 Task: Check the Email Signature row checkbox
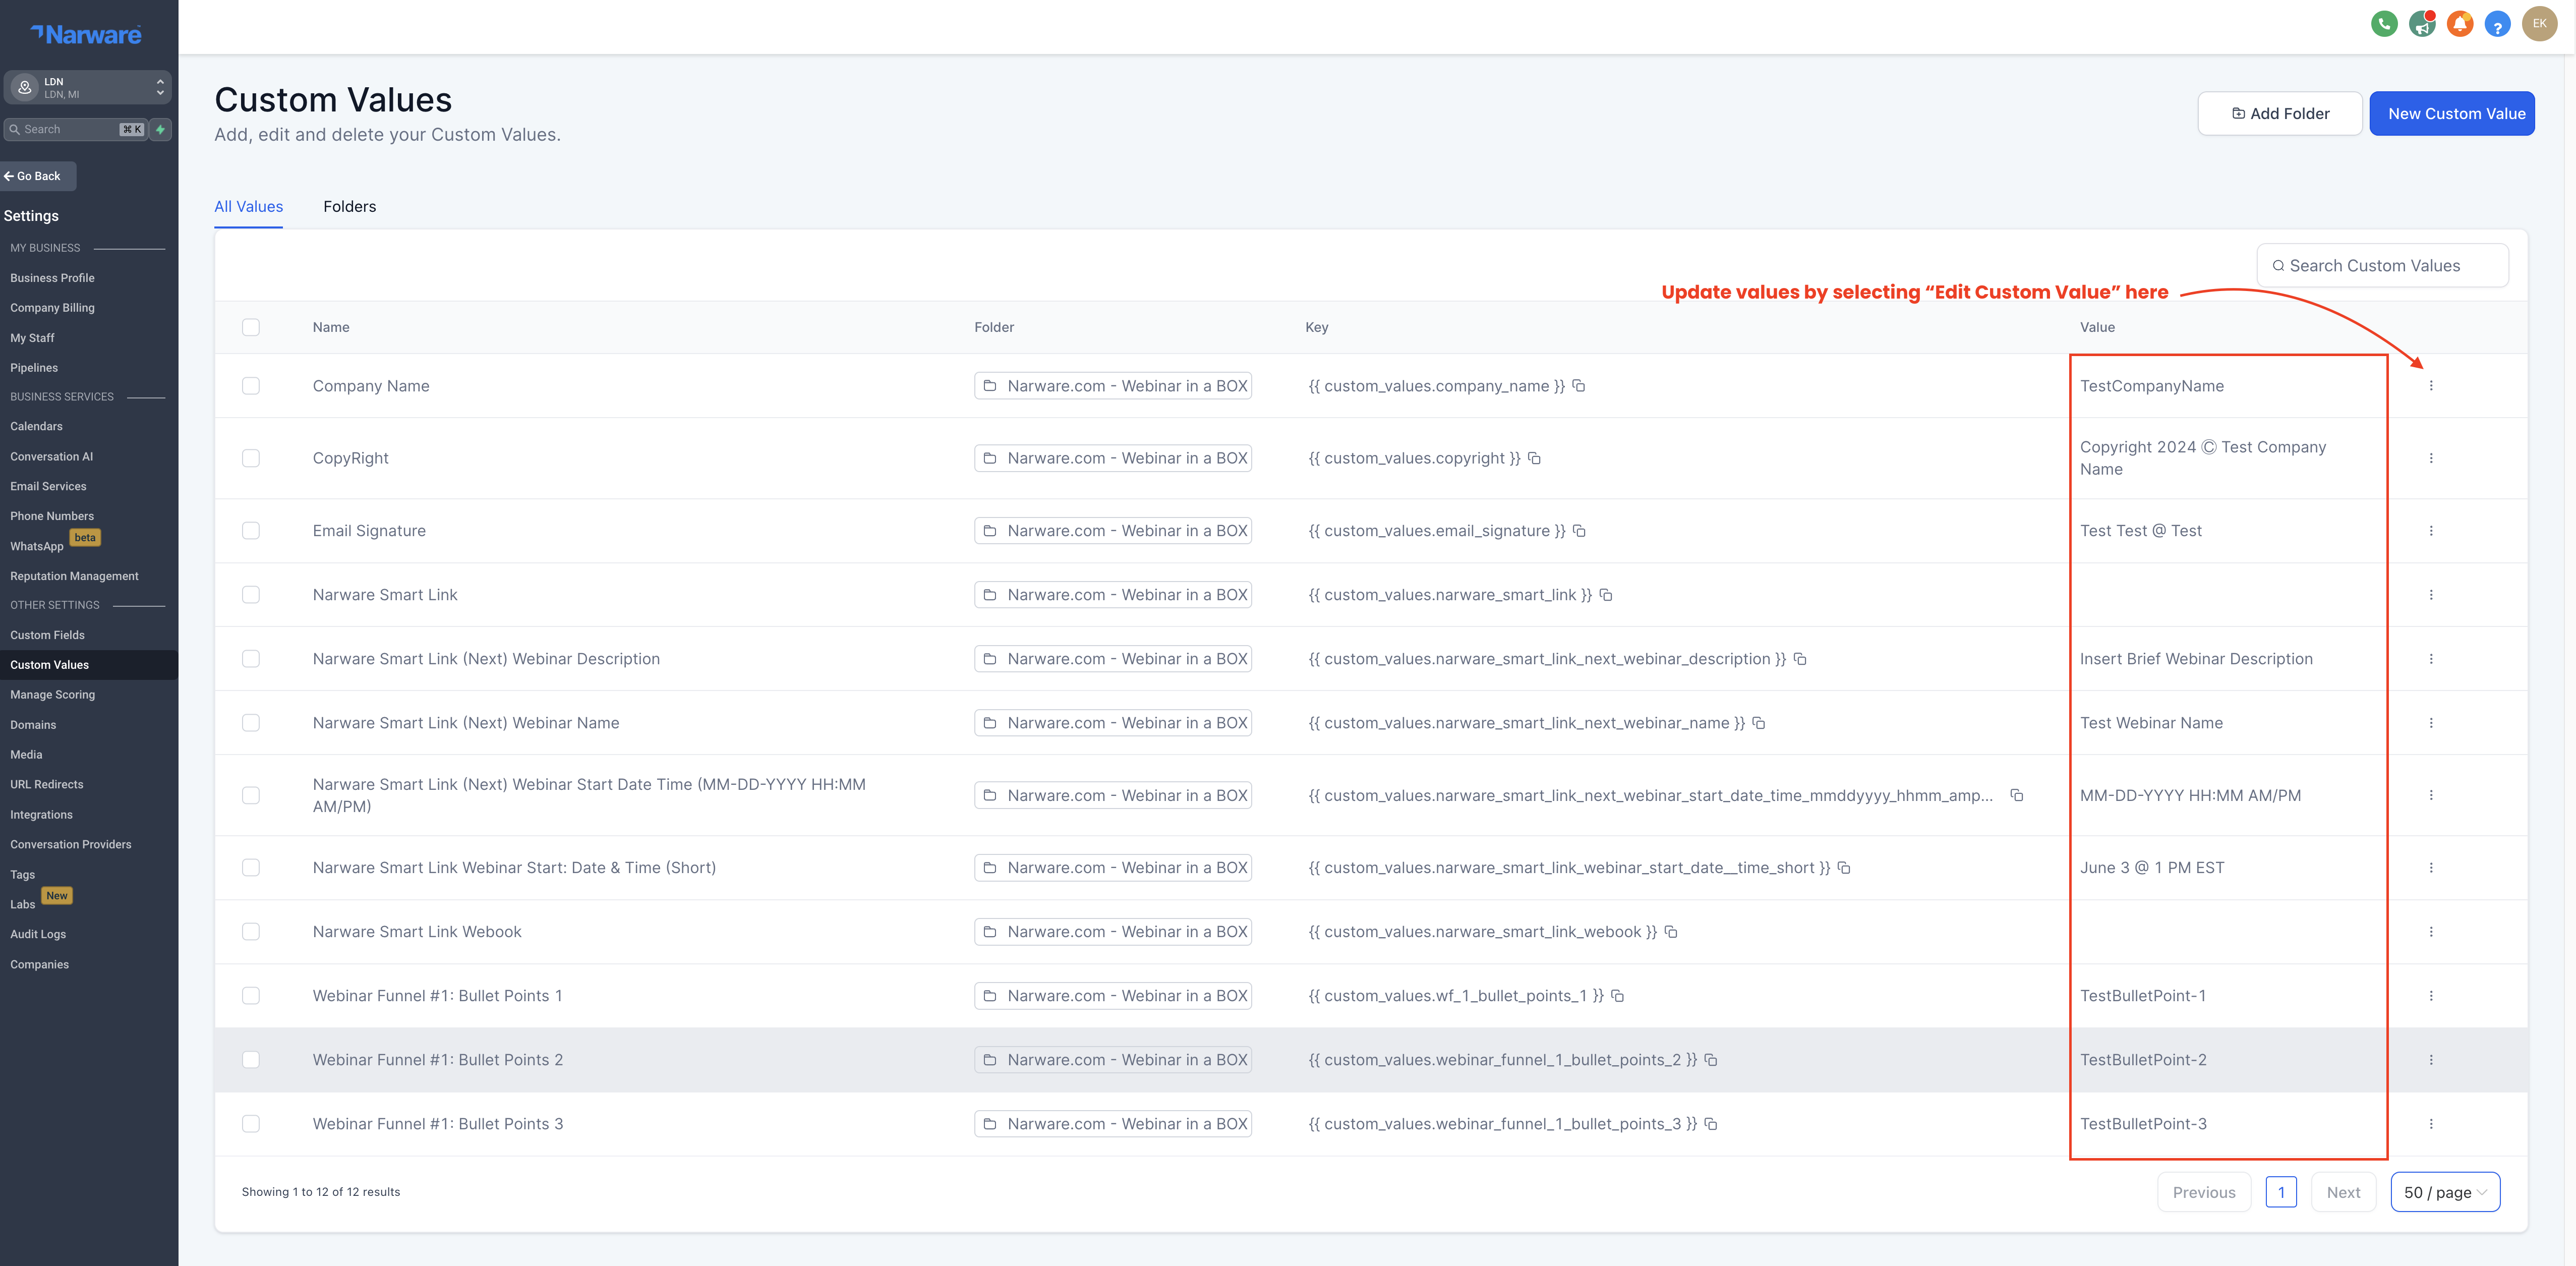(x=251, y=531)
